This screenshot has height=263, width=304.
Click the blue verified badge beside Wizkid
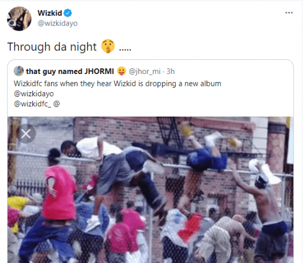[68, 13]
